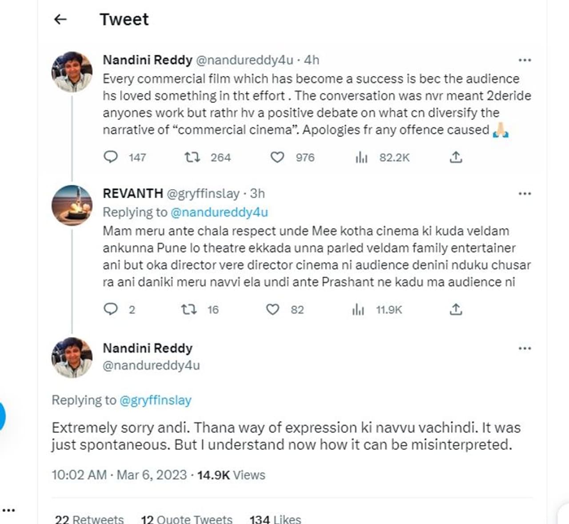Share REVANTH's reply tweet
The height and width of the screenshot is (524, 569).
pyautogui.click(x=456, y=309)
